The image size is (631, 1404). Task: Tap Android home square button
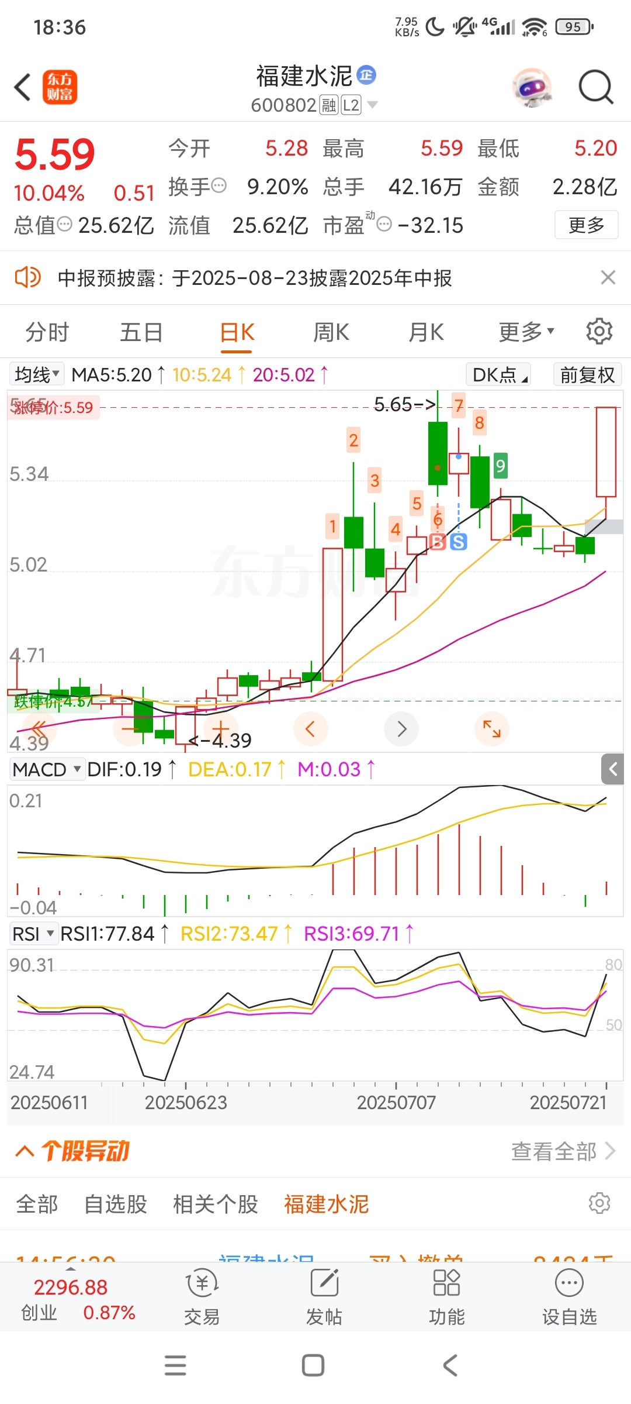pyautogui.click(x=313, y=1365)
